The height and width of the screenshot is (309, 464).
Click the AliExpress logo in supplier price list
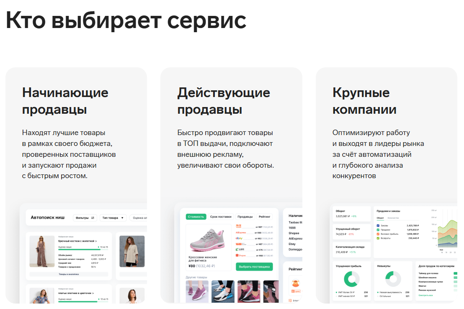241,232
